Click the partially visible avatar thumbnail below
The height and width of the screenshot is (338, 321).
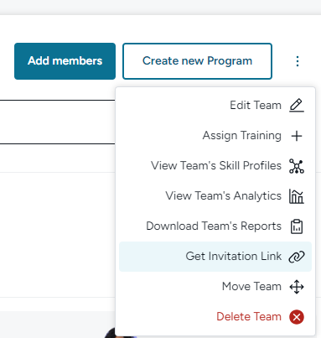coord(110,333)
